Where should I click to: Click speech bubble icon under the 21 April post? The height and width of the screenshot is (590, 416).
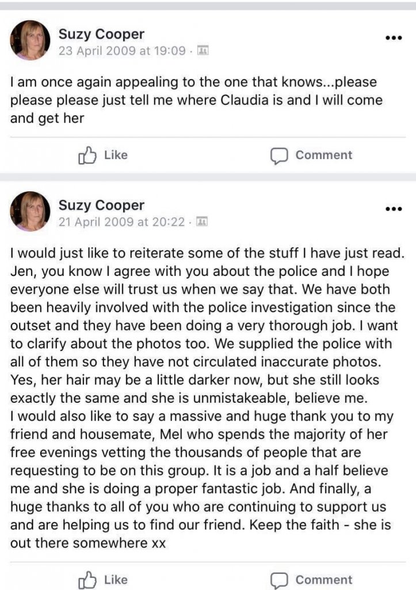pyautogui.click(x=279, y=580)
